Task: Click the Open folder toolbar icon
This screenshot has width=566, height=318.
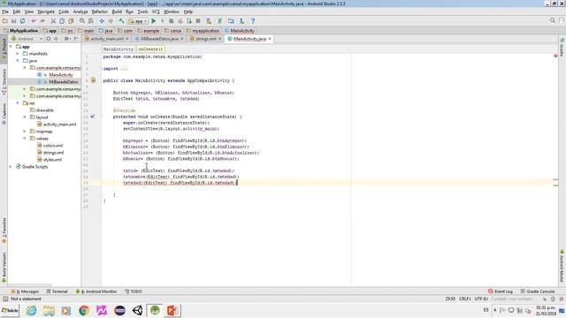Action: tap(5, 21)
